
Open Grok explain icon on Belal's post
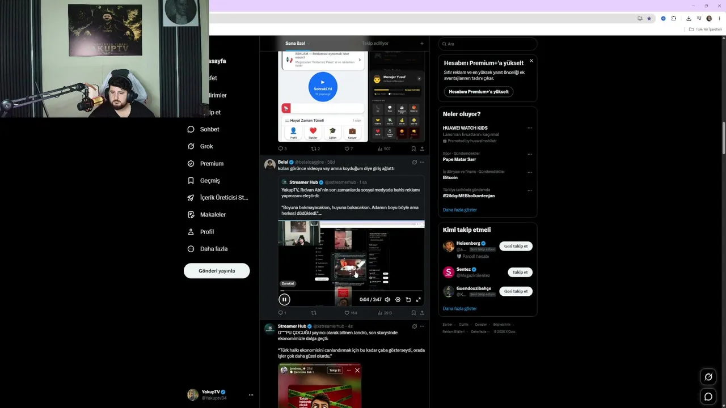pos(414,162)
